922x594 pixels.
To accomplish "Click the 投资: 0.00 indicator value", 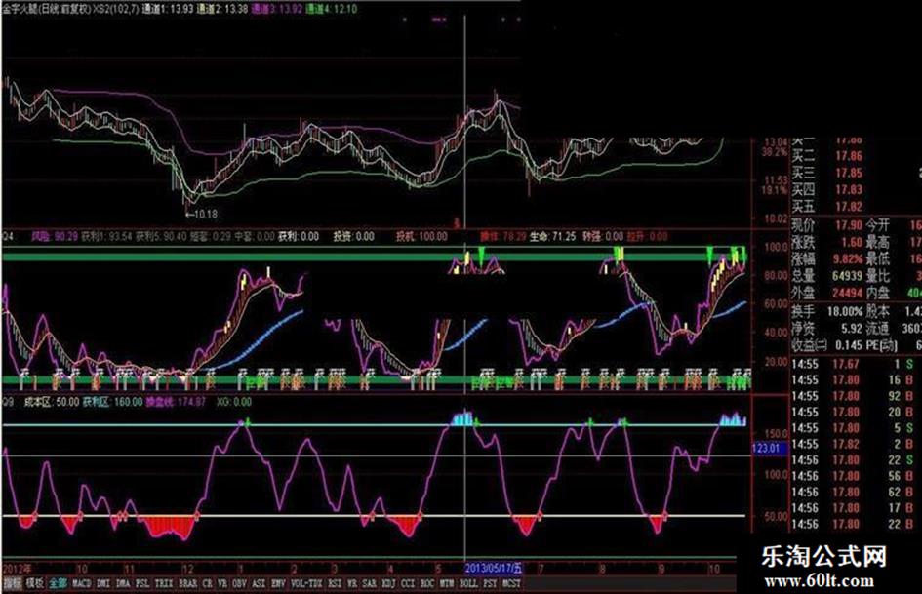I will (x=354, y=236).
